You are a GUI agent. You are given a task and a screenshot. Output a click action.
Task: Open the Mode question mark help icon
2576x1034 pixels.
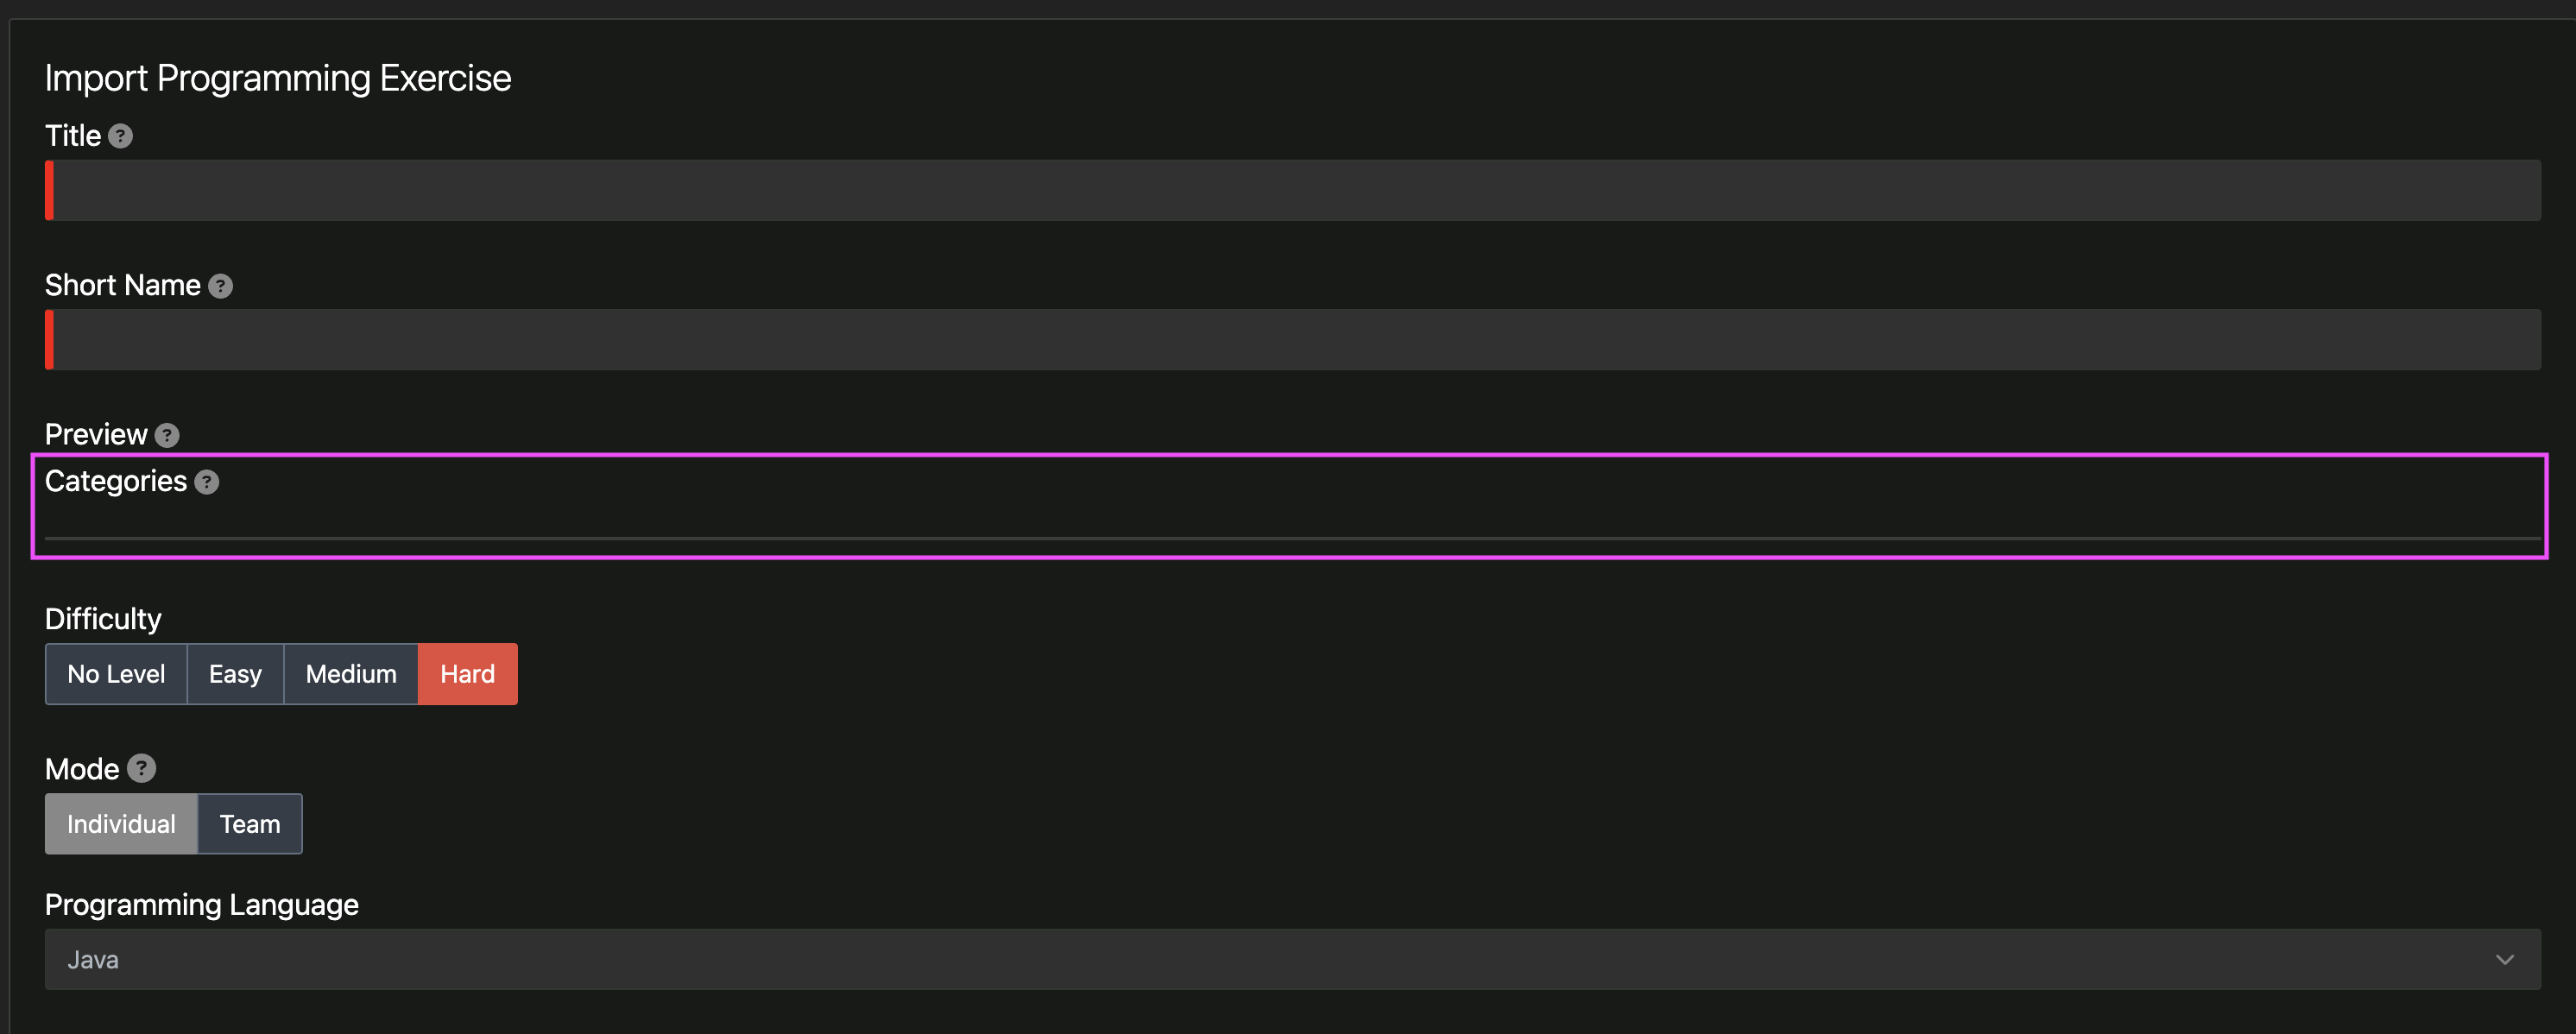[141, 769]
